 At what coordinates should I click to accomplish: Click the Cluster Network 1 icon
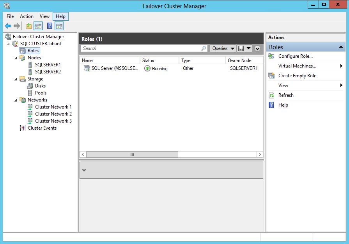click(x=30, y=107)
